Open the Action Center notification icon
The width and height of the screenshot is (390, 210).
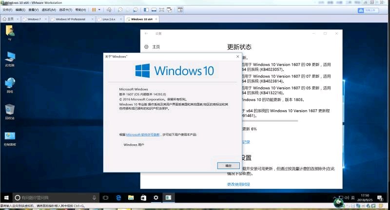click(380, 198)
